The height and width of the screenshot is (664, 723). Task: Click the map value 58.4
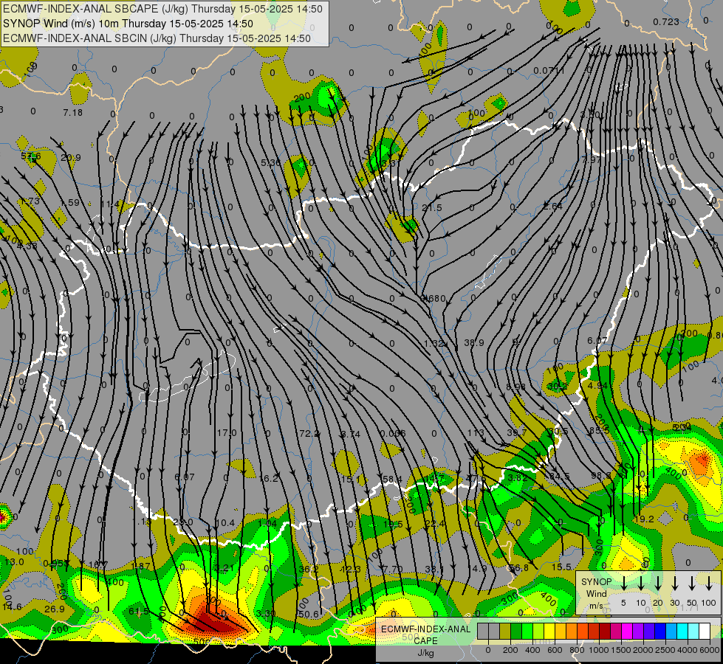click(392, 480)
